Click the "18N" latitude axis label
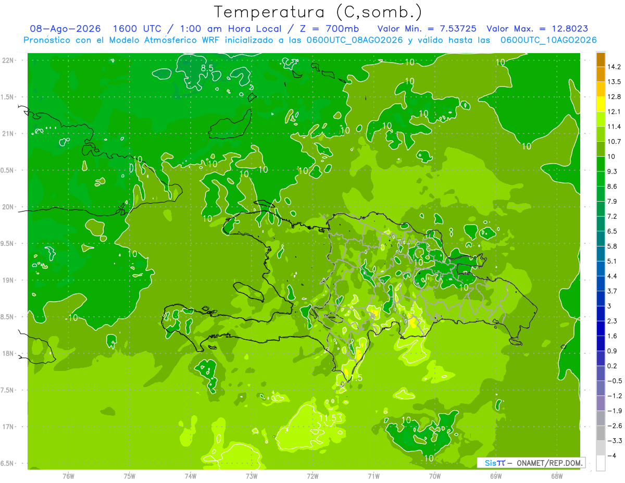This screenshot has width=625, height=483. coord(9,354)
